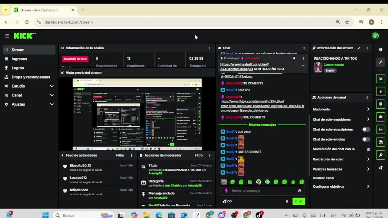Open Windows Start menu on taskbar
This screenshot has width=388, height=218.
coord(45,215)
